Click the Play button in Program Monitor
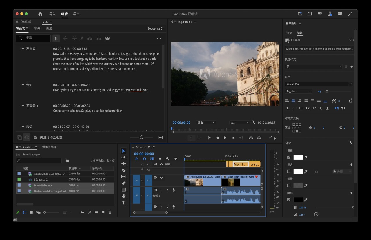Screen dimensions: 371x240 click(x=225, y=138)
